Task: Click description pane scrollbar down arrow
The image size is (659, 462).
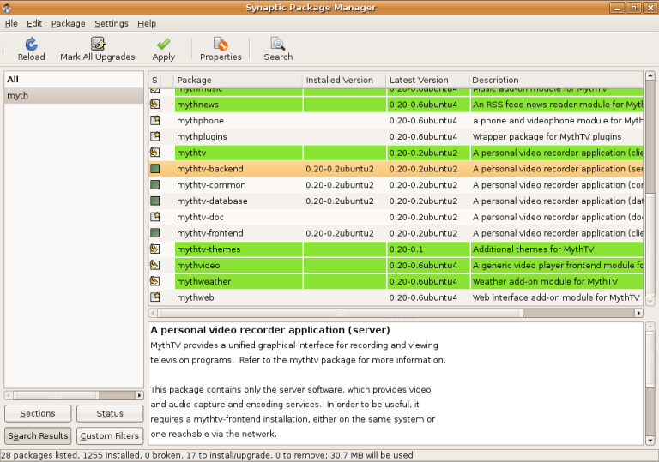Action: point(650,441)
